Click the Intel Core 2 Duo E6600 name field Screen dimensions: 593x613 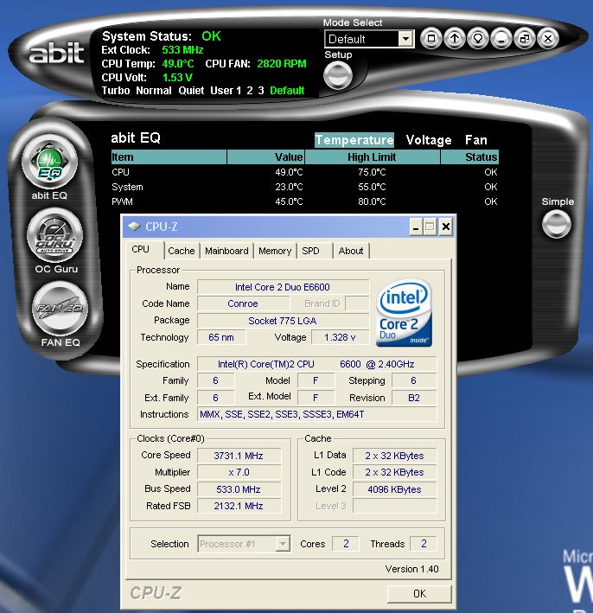pyautogui.click(x=283, y=287)
